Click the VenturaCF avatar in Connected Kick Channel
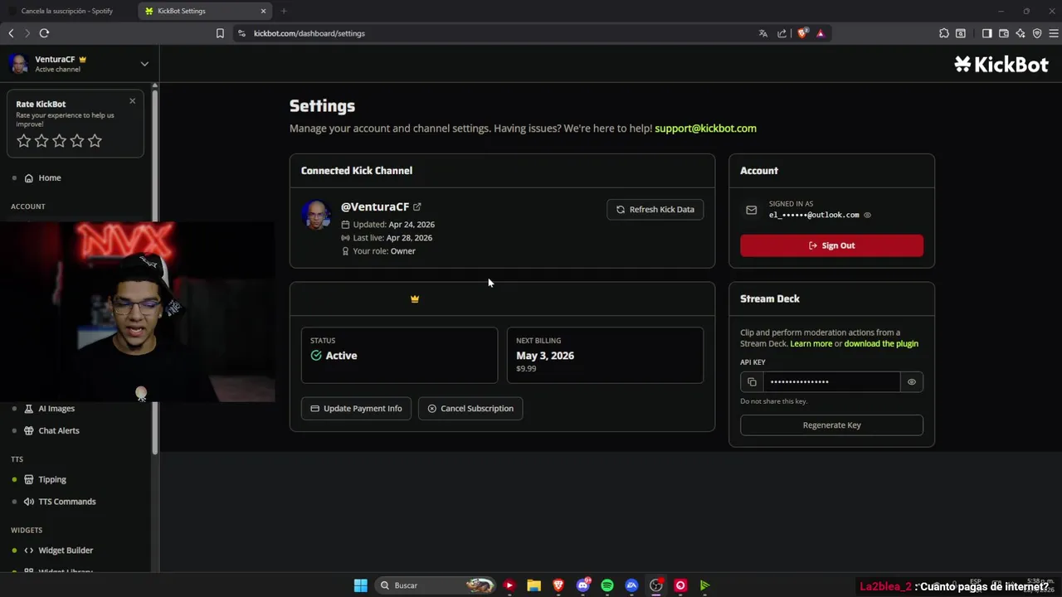The height and width of the screenshot is (597, 1062). point(316,215)
